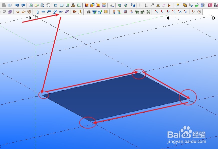Click the line cut with green line icon

(x=120, y=12)
